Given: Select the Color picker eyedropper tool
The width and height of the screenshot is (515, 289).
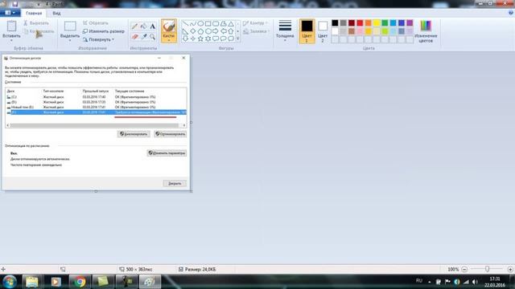Looking at the screenshot, I should coord(143,37).
